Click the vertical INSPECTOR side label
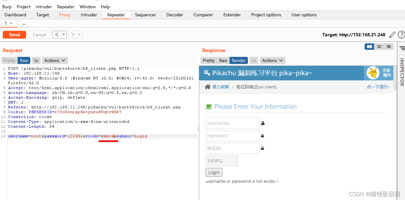 [402, 72]
